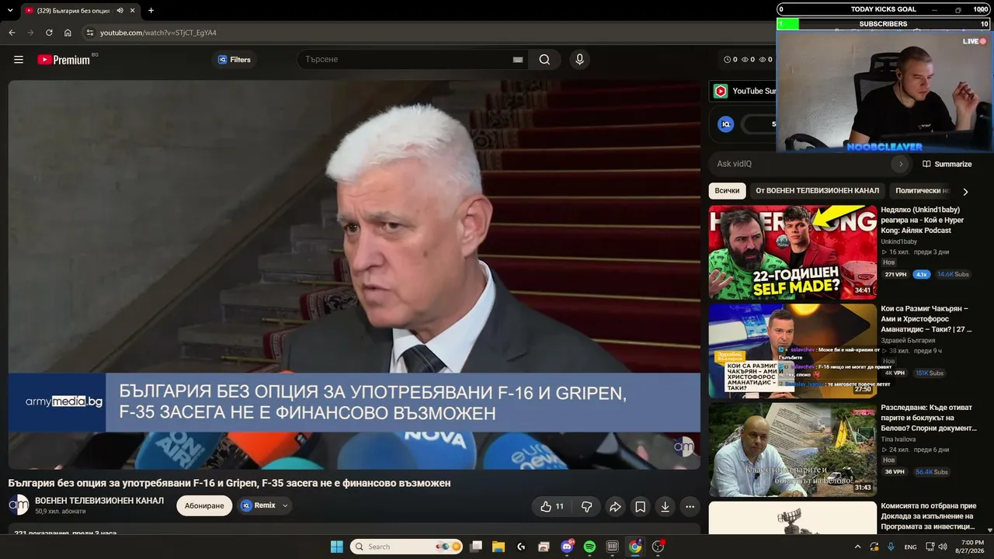Open the Белово investigation video thumbnail
The height and width of the screenshot is (559, 994).
pyautogui.click(x=793, y=450)
